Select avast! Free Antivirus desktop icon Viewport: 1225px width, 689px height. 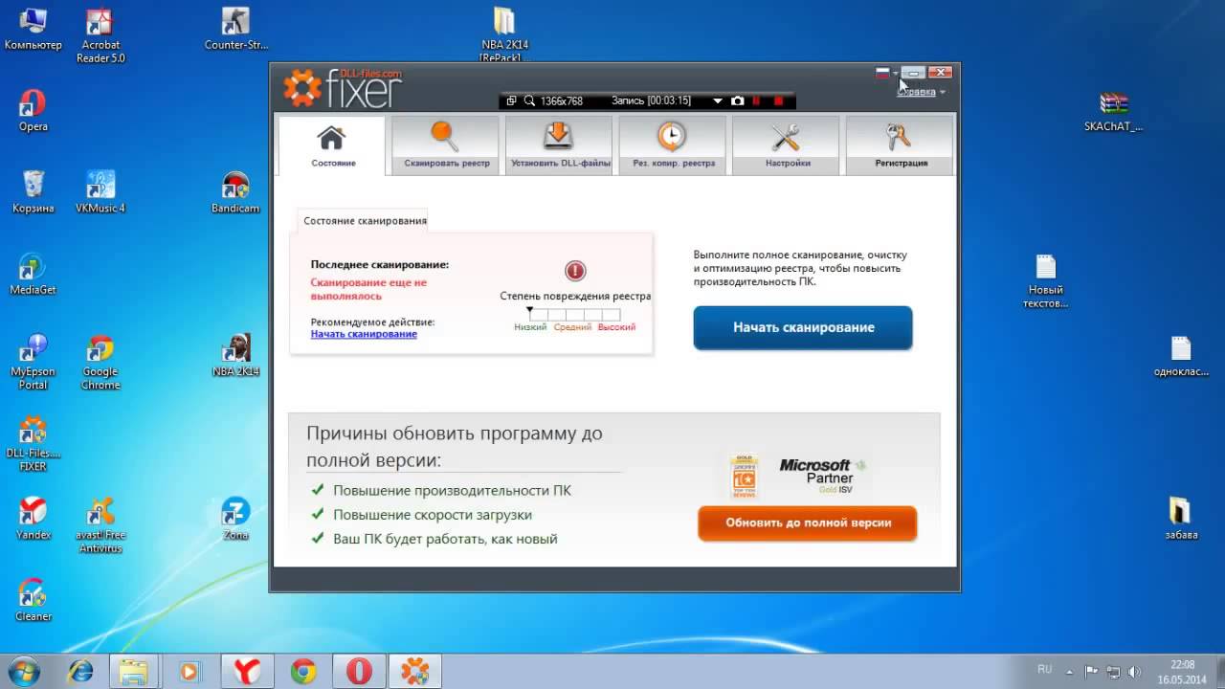pos(100,524)
